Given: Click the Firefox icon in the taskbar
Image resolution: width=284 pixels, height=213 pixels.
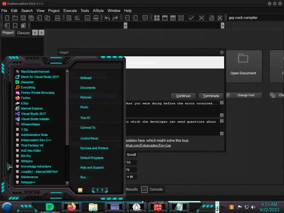Looking at the screenshot, I should point(72,207).
